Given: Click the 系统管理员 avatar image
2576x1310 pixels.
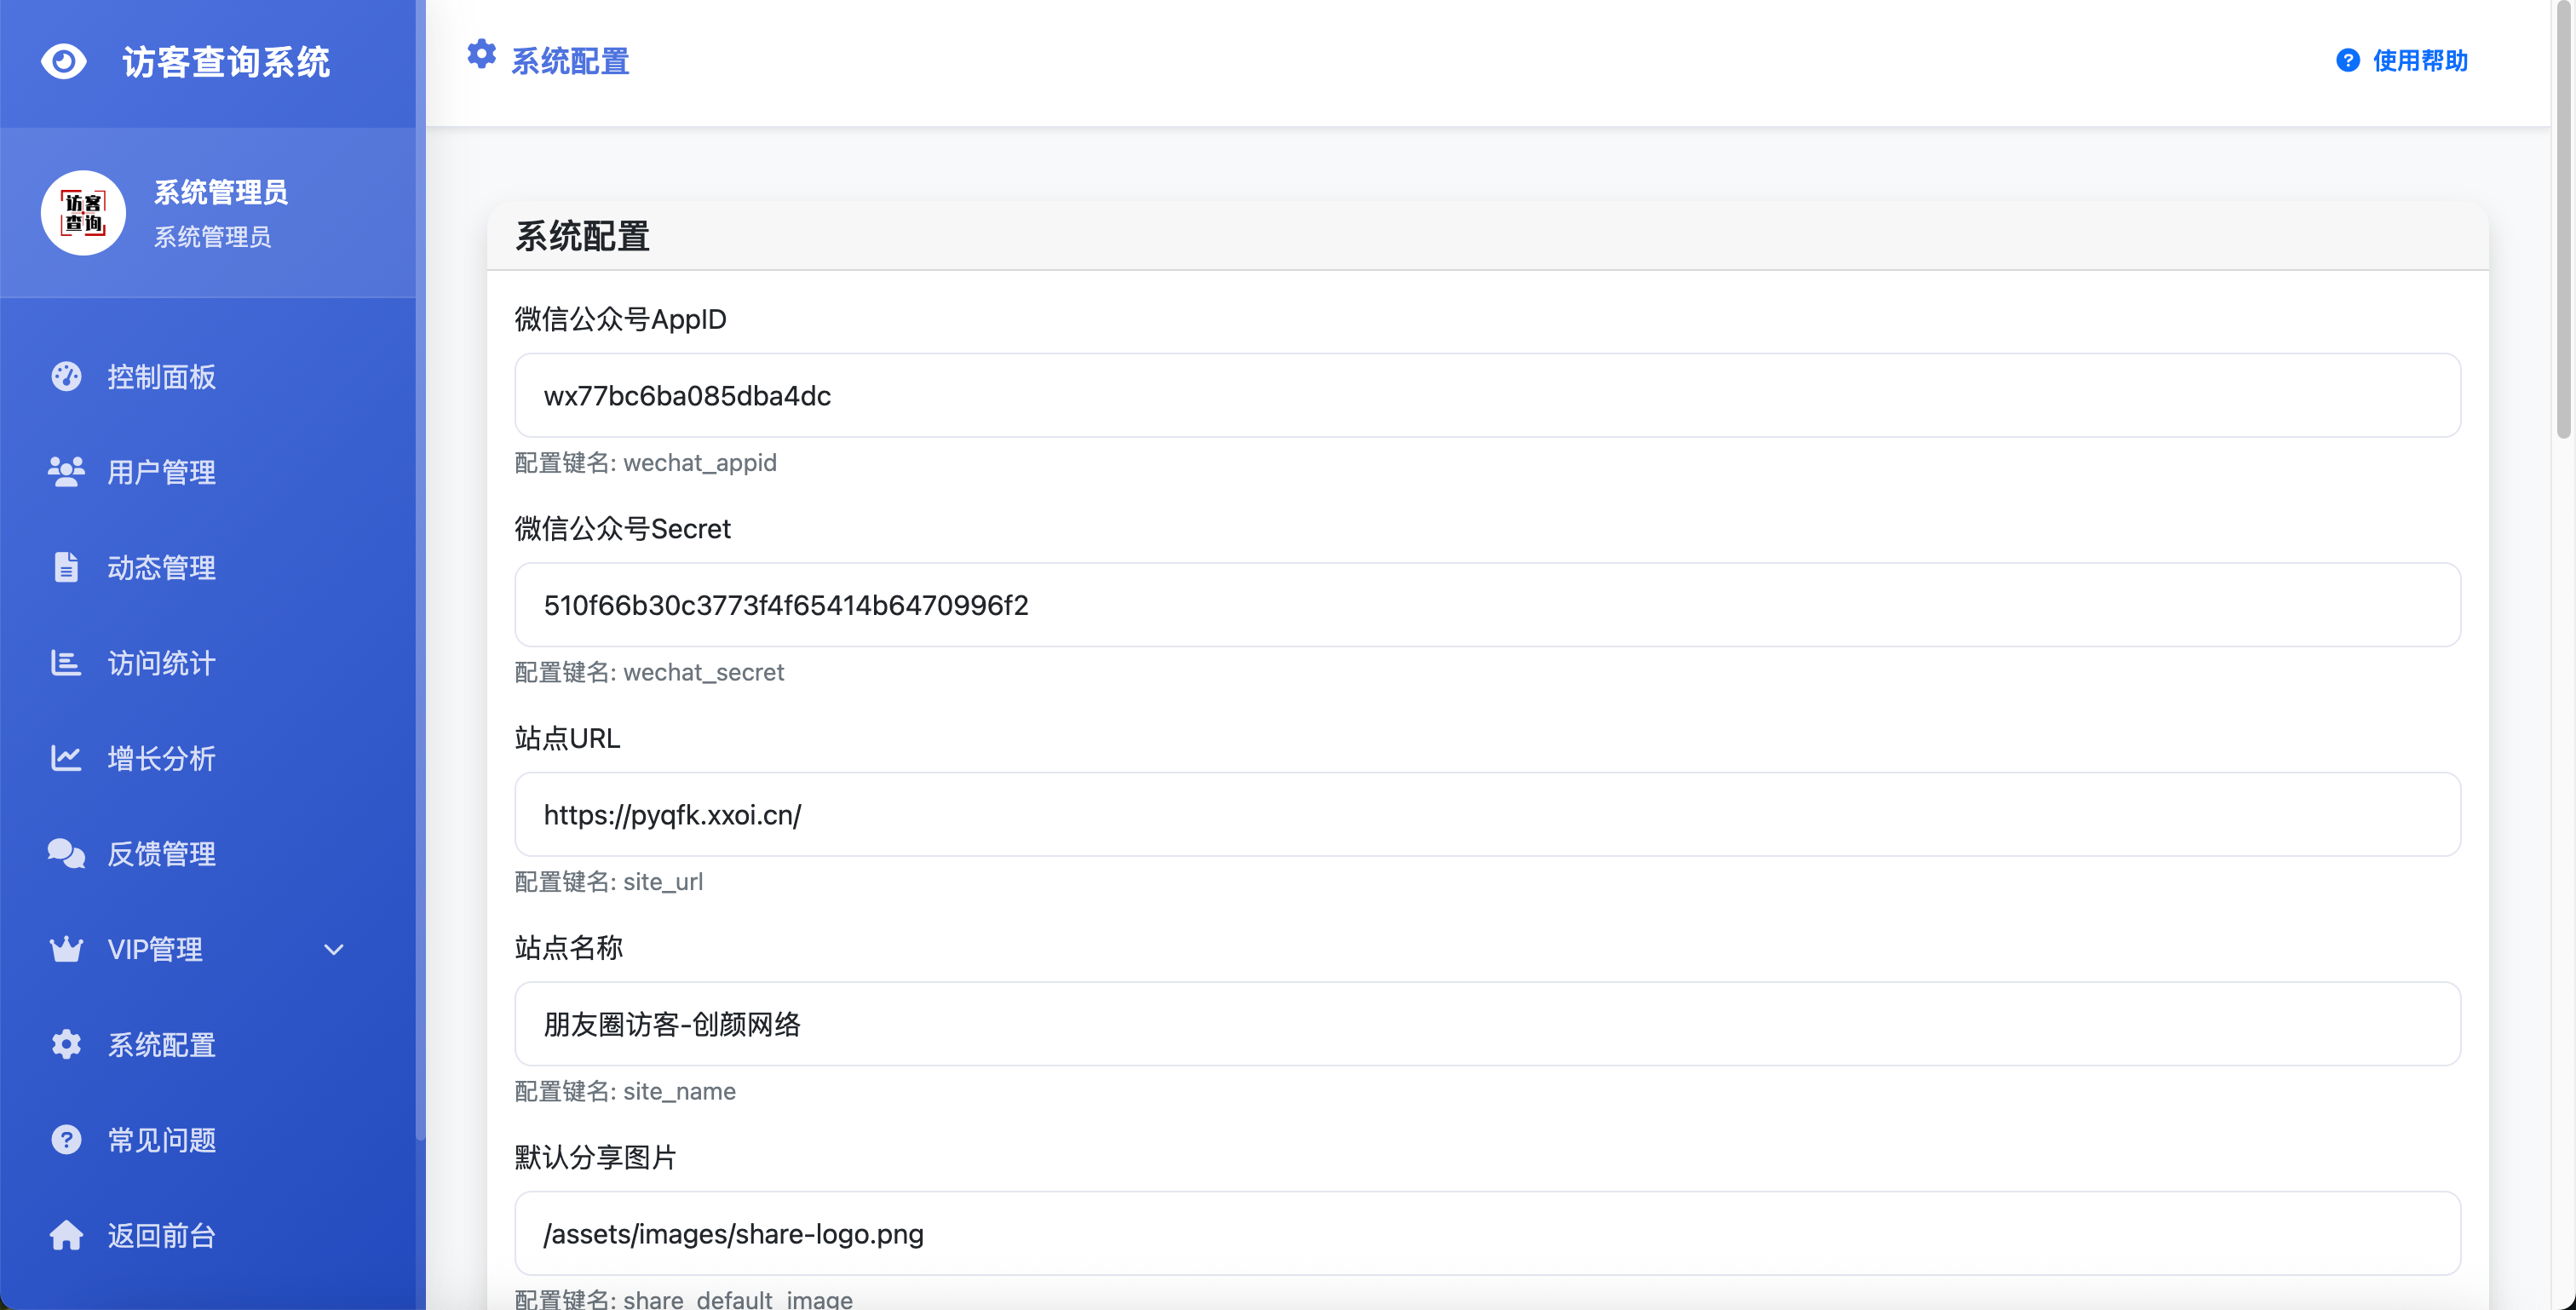Looking at the screenshot, I should pos(83,213).
